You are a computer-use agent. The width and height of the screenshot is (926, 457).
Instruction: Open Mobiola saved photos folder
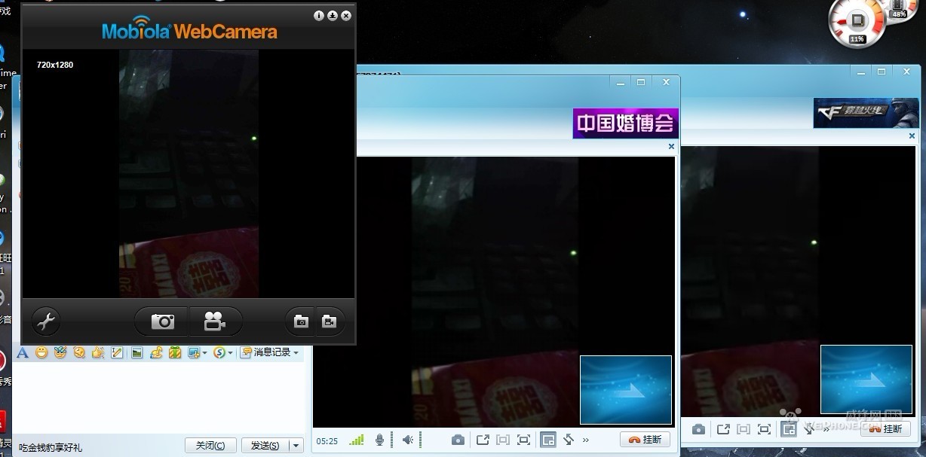pyautogui.click(x=302, y=321)
